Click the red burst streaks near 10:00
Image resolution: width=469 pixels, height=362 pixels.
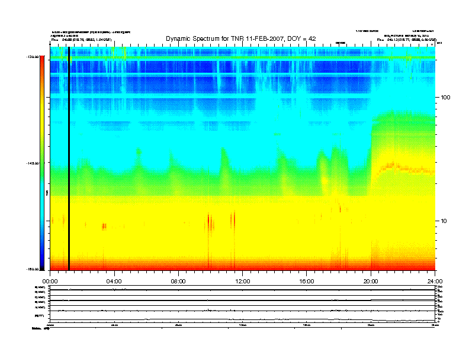(x=210, y=222)
